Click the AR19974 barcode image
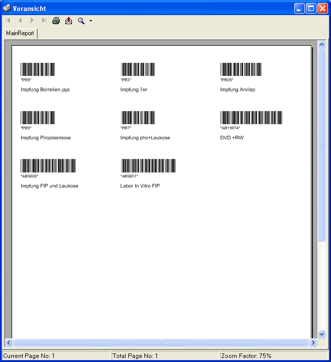The image size is (331, 362). click(x=251, y=118)
